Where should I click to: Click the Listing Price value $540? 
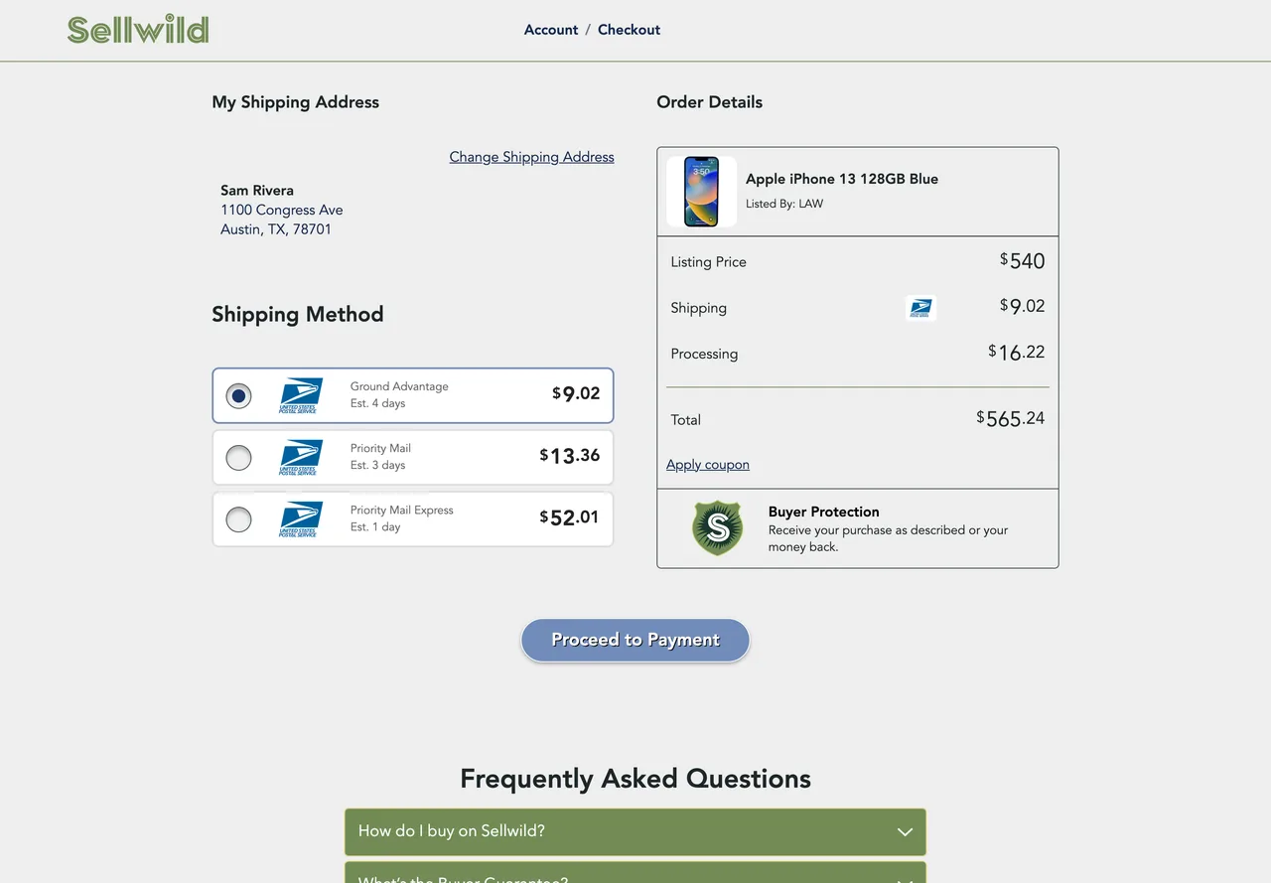click(x=1023, y=261)
